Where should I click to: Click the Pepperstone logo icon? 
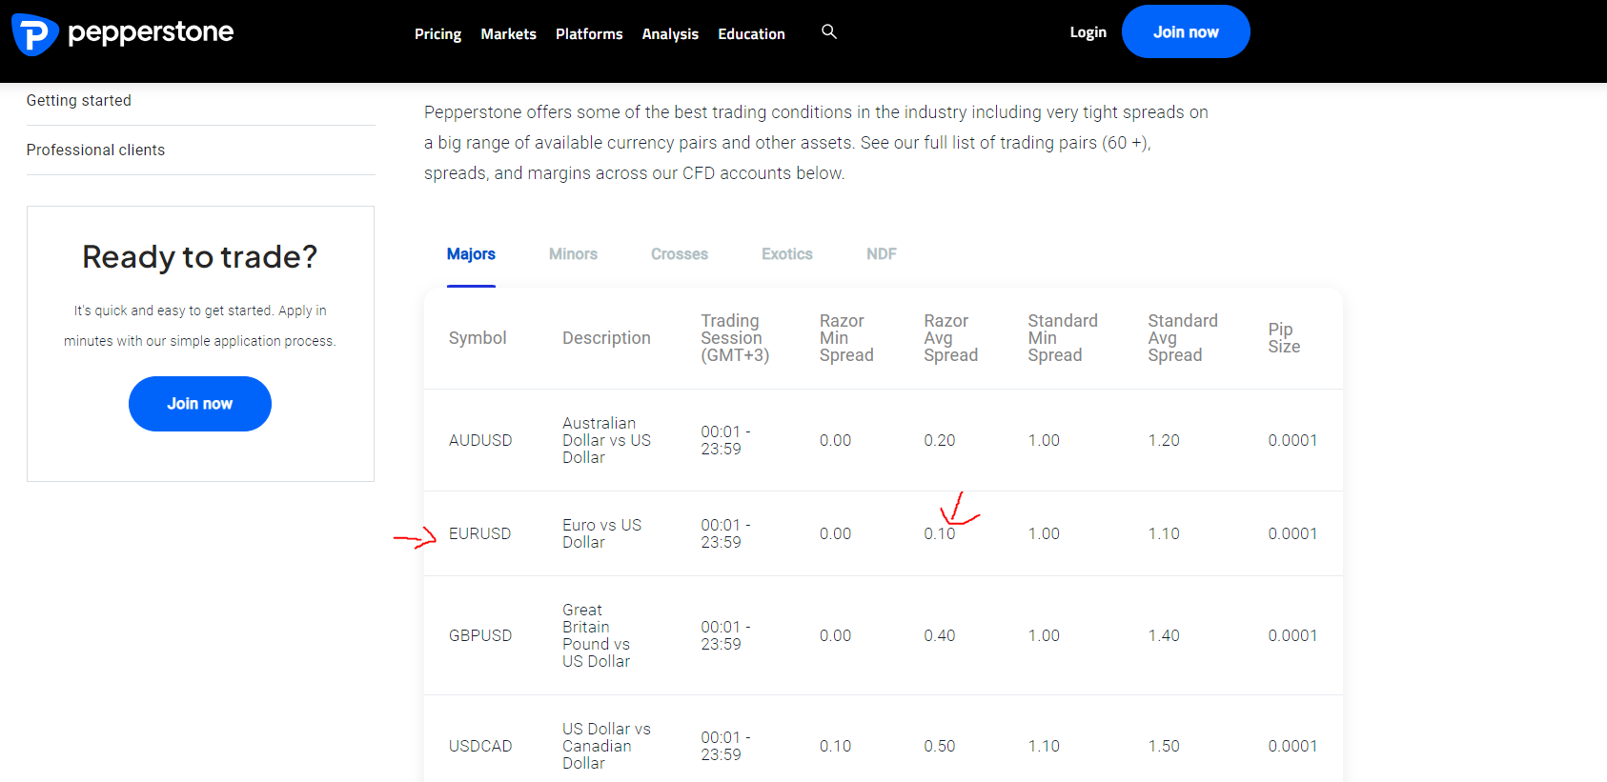point(35,34)
